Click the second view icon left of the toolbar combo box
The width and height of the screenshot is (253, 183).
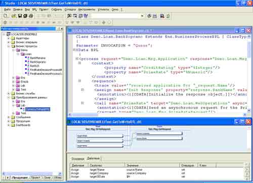click(x=75, y=16)
